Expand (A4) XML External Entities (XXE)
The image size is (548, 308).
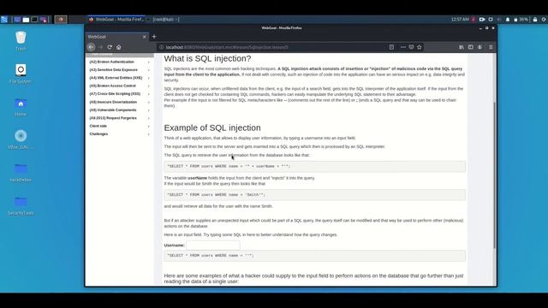(119, 78)
